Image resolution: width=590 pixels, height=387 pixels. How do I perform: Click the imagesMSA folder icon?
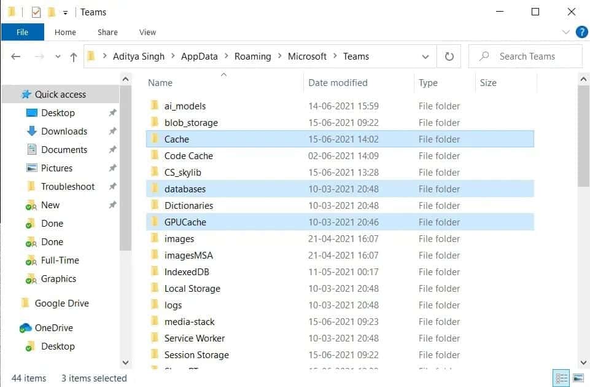154,254
